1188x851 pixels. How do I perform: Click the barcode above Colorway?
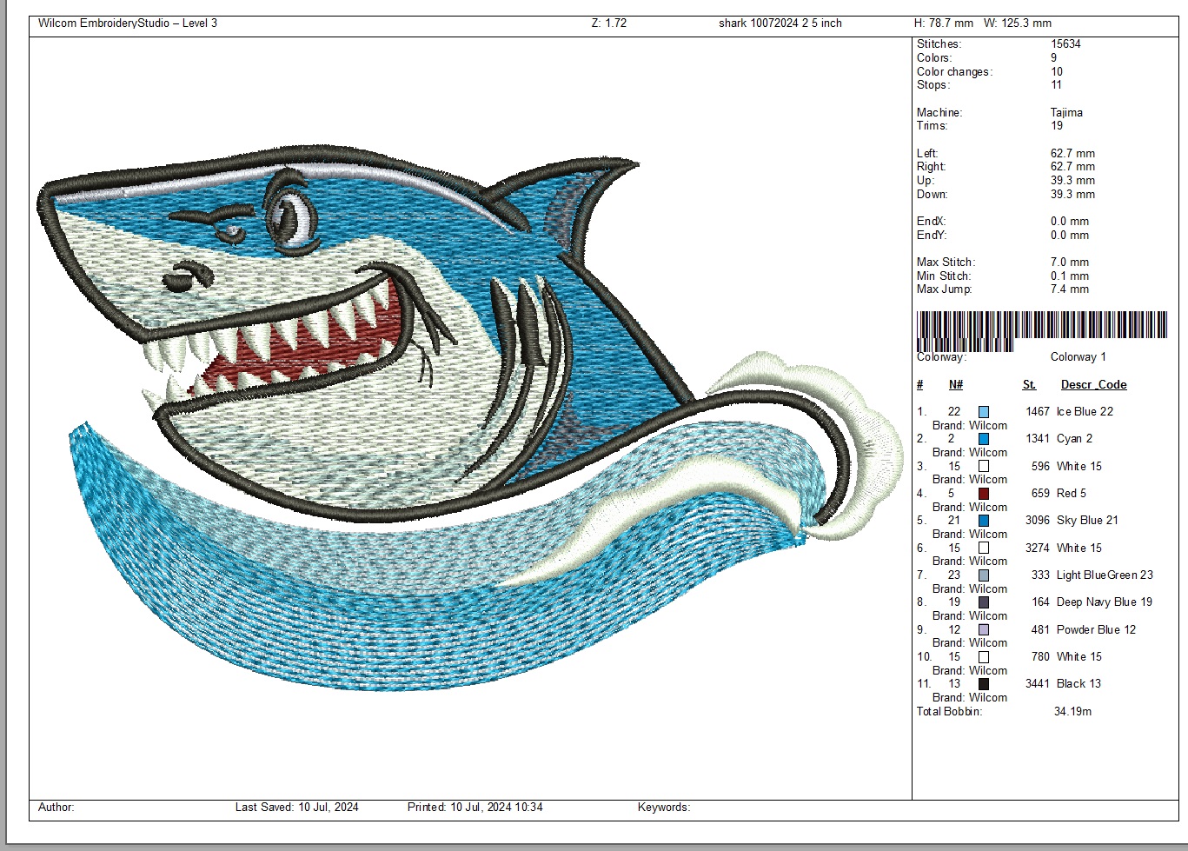pyautogui.click(x=1041, y=328)
